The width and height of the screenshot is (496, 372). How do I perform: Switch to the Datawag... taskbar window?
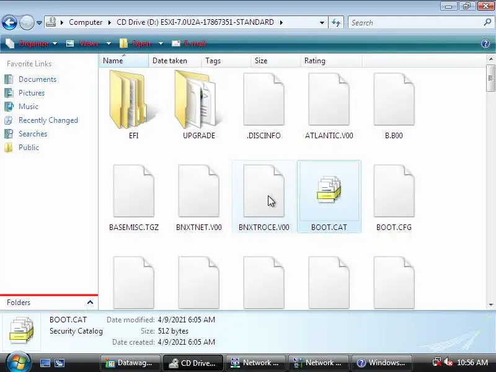pos(131,363)
